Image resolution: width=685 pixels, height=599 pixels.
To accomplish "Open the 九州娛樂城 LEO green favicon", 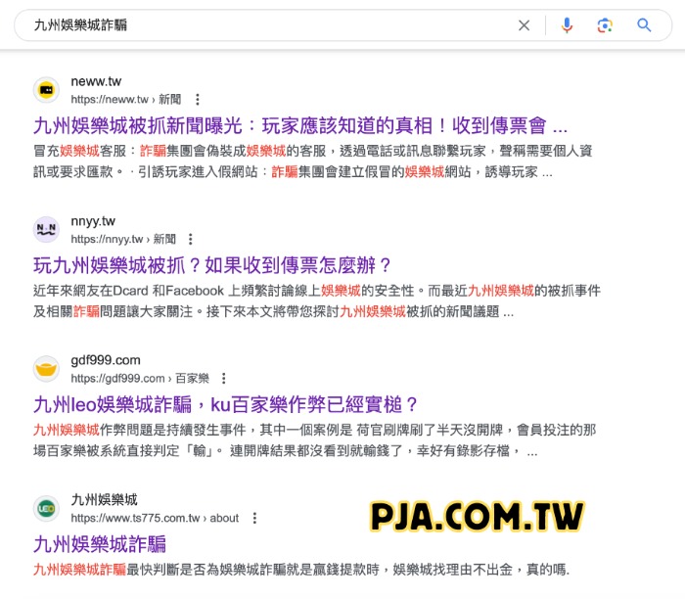I will coord(46,509).
